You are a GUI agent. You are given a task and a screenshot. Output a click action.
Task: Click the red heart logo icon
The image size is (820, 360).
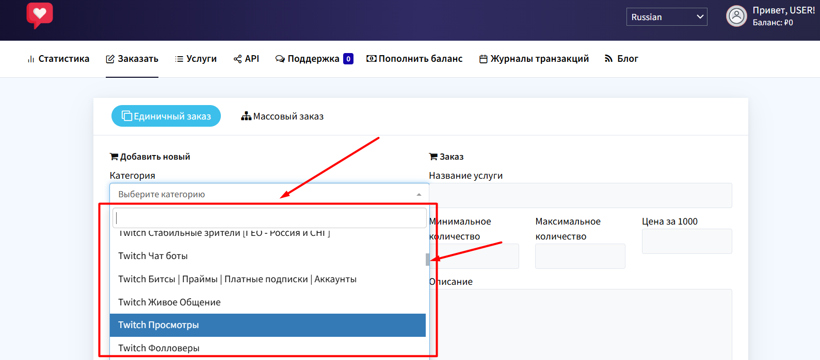click(x=40, y=15)
